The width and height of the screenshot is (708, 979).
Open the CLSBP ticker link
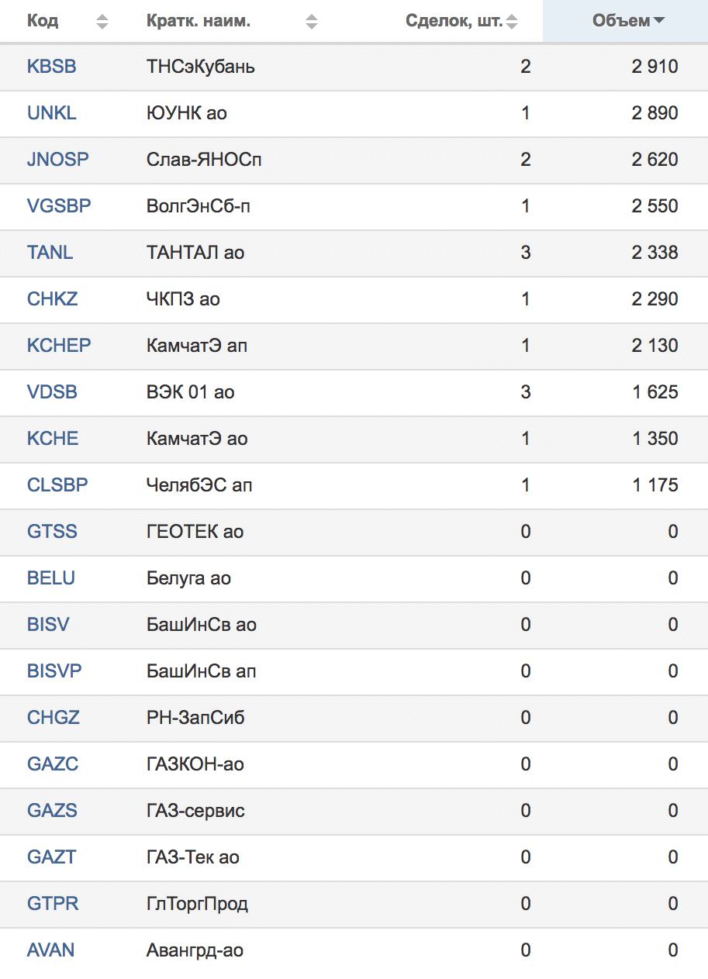57,485
